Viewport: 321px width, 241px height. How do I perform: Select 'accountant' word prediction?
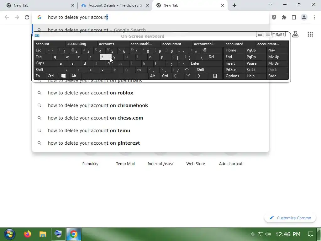tap(176, 44)
